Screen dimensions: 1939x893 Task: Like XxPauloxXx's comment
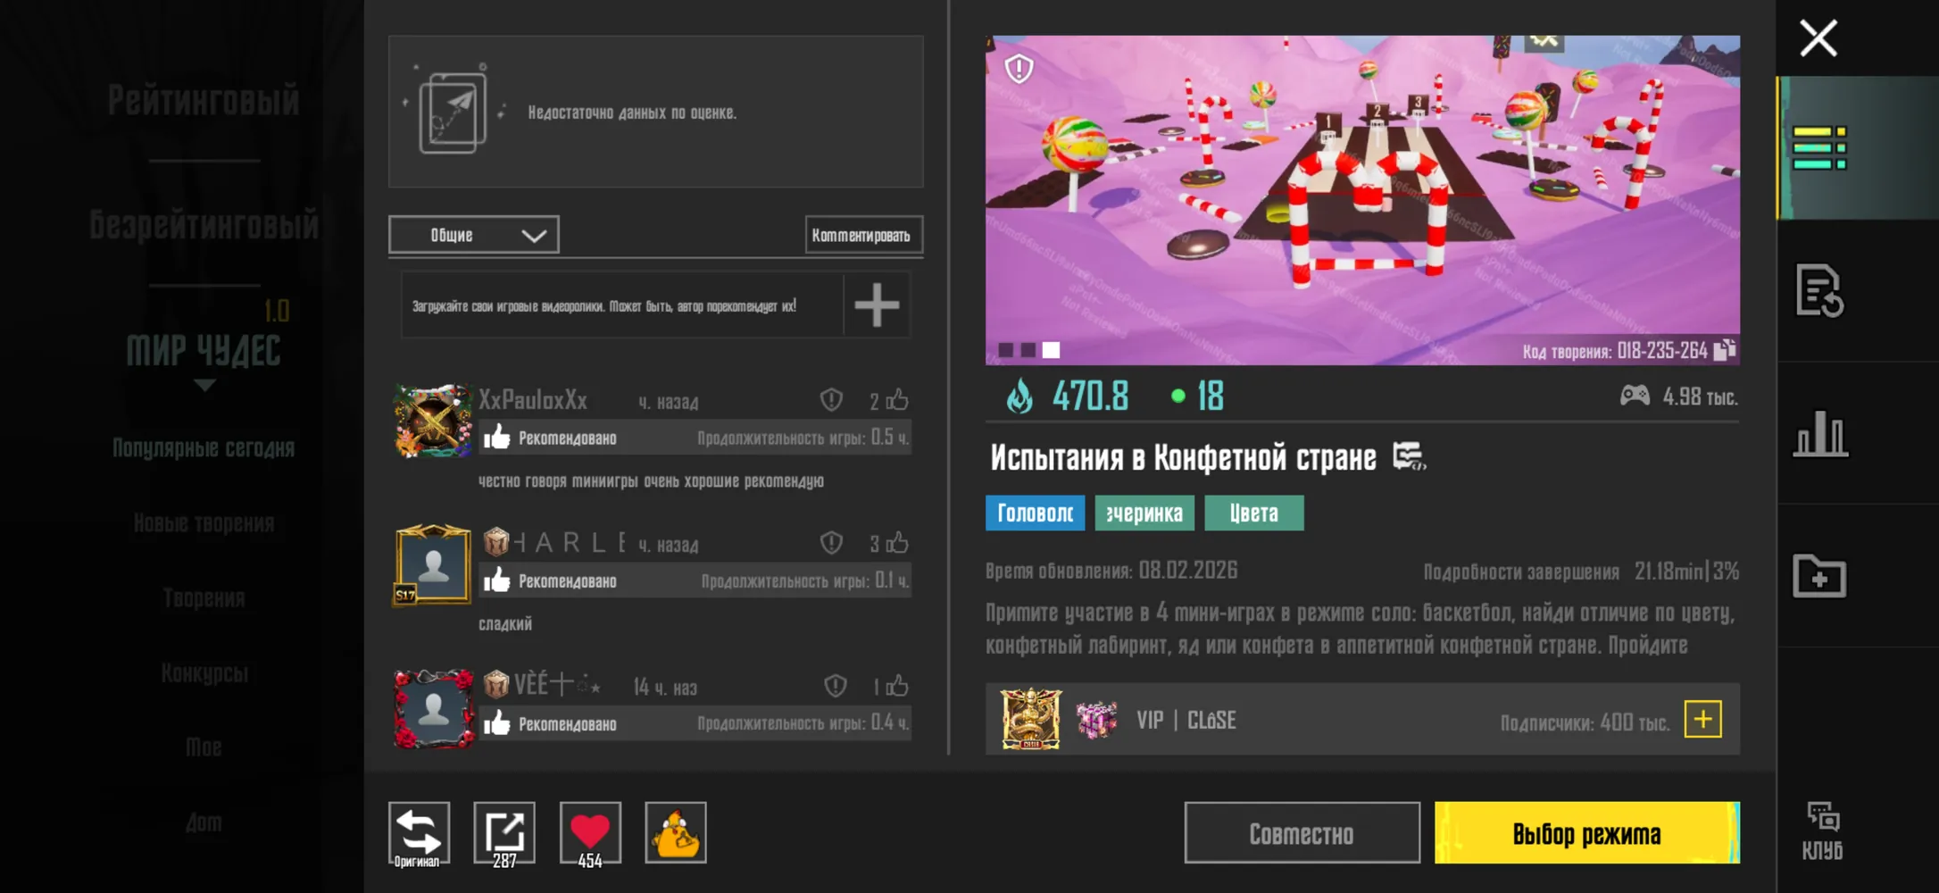pos(897,400)
